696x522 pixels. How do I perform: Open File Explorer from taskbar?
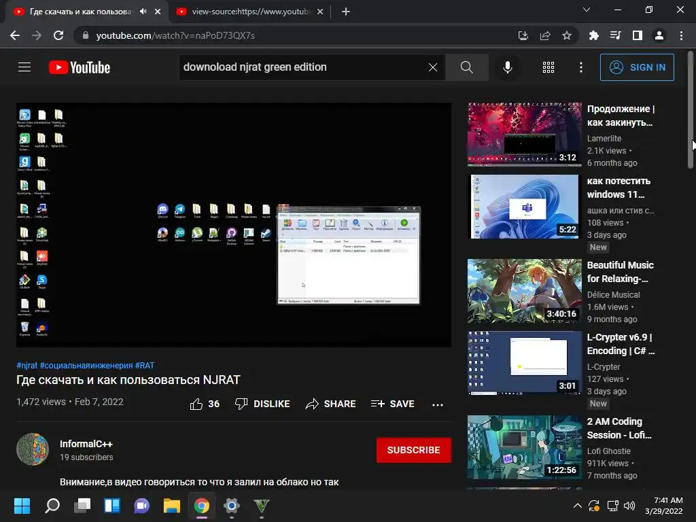pos(172,506)
